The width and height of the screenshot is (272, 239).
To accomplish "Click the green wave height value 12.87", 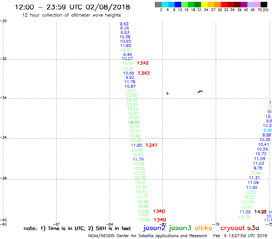I will (126, 50).
